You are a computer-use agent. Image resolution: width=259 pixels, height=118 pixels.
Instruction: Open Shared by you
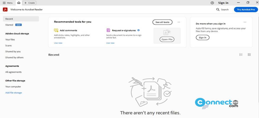tap(13, 51)
